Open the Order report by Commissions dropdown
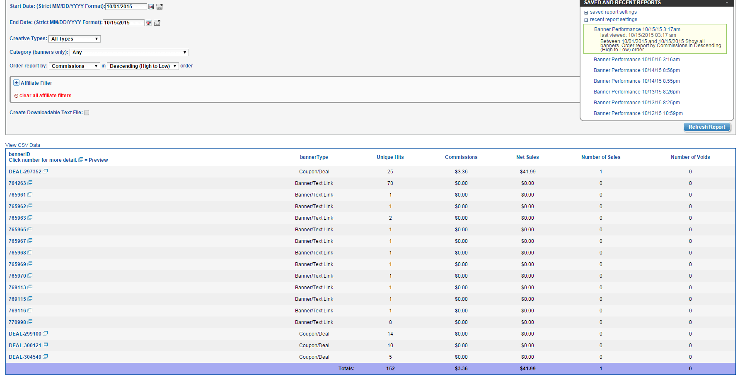Screen dimensions: 740x379 [75, 66]
